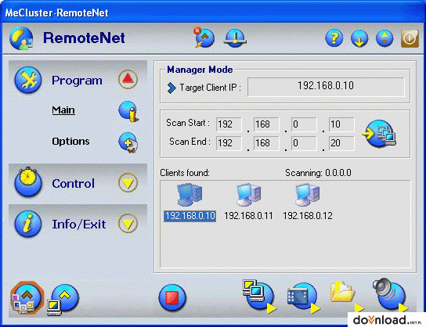This screenshot has width=426, height=327.
Task: Click Scan End third octet field 0
Action: pyautogui.click(x=304, y=143)
